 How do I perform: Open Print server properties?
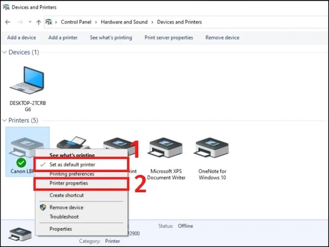coord(169,37)
